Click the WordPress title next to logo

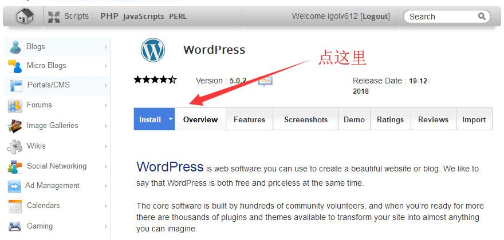click(214, 50)
